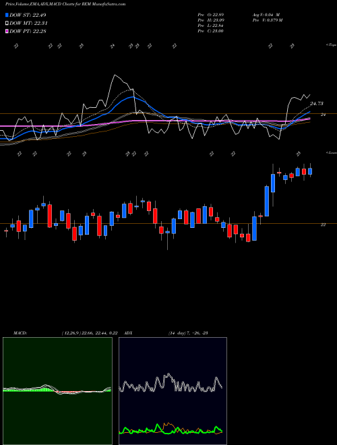Click the '<Lows' marker label at right

pyautogui.click(x=331, y=152)
